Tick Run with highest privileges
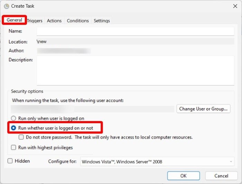The width and height of the screenshot is (242, 184). tap(13, 147)
